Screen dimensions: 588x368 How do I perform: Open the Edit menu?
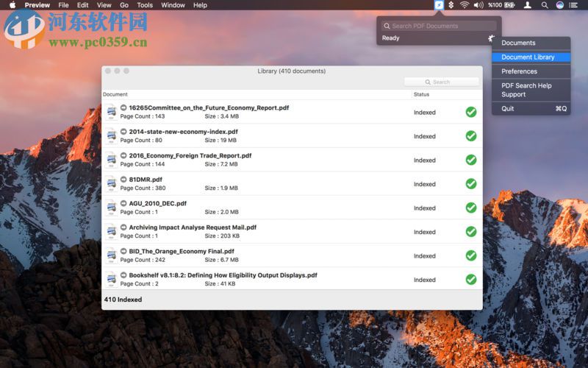[82, 5]
